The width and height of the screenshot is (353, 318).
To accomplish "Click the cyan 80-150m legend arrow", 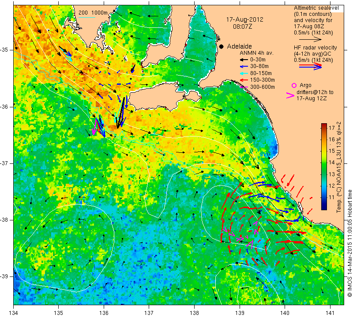I will 244,73.
